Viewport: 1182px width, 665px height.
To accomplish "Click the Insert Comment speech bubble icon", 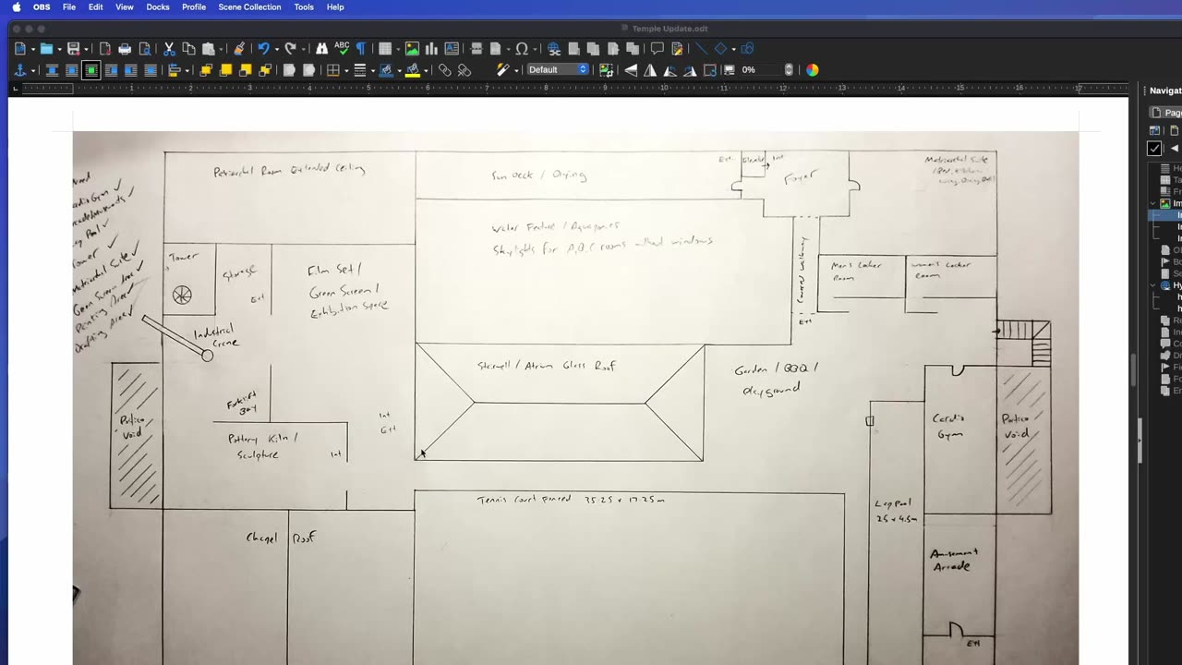I will pos(657,48).
